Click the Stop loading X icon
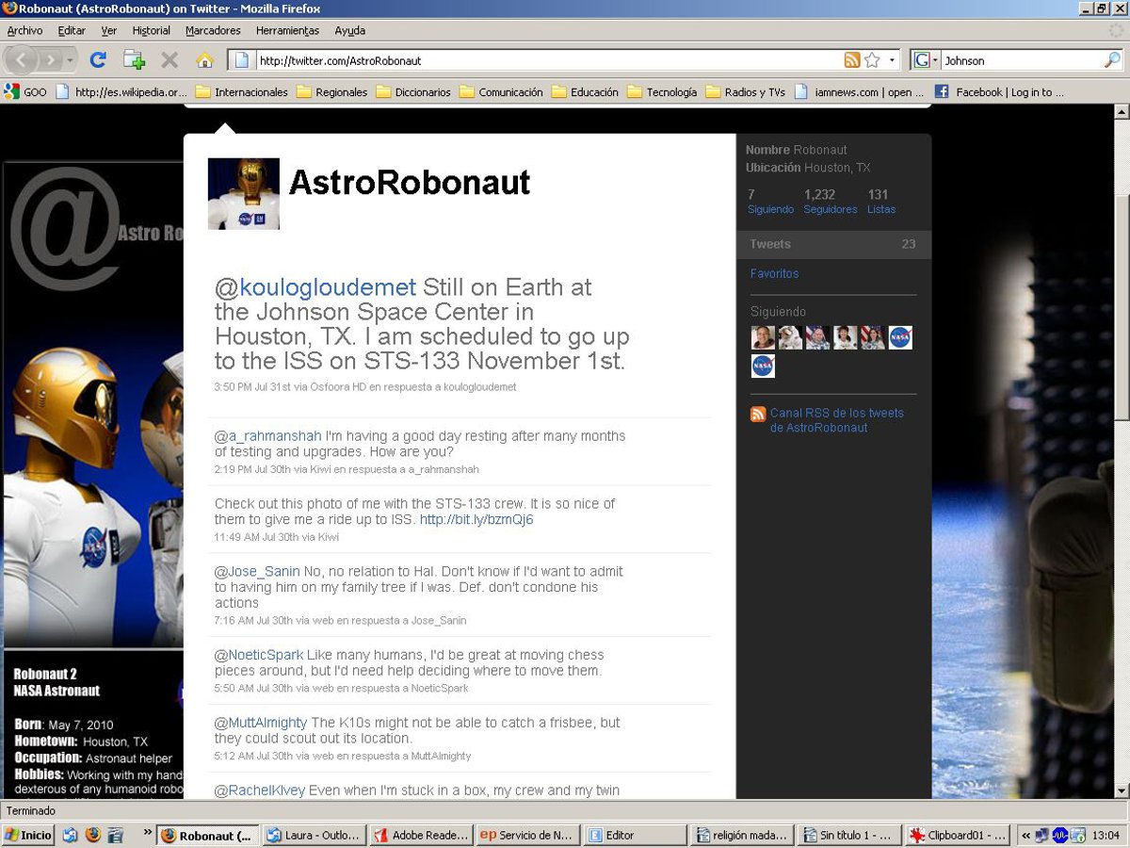The width and height of the screenshot is (1130, 848). click(x=169, y=60)
